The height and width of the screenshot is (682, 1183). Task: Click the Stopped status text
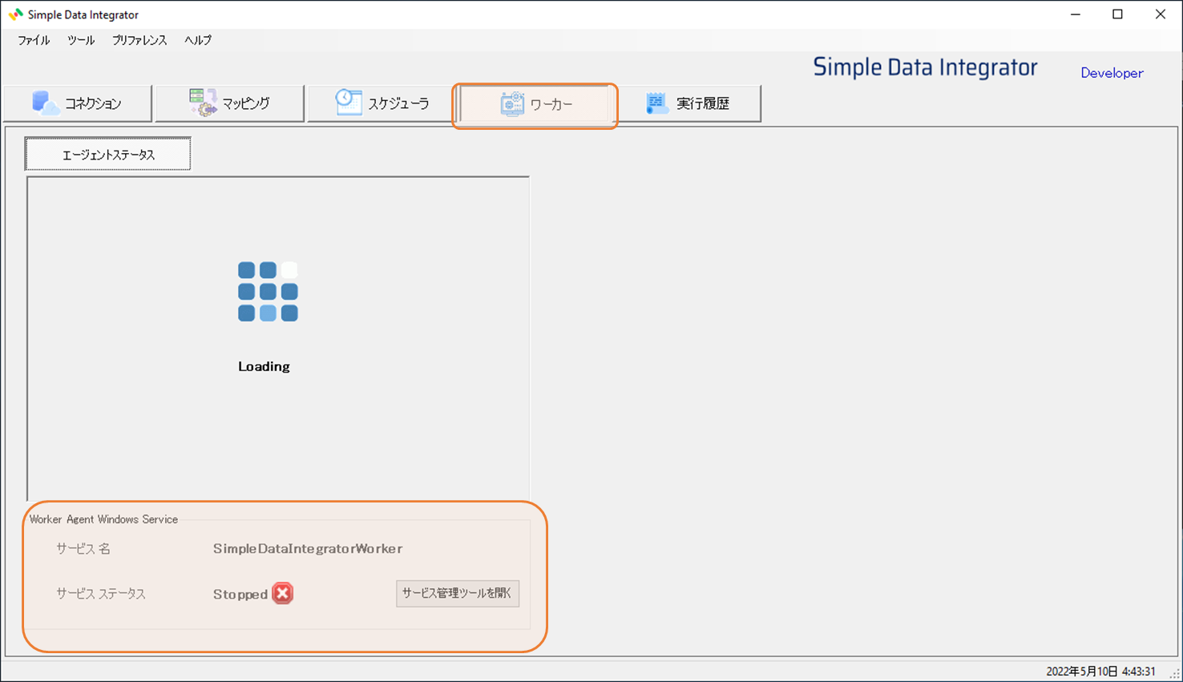click(x=240, y=594)
